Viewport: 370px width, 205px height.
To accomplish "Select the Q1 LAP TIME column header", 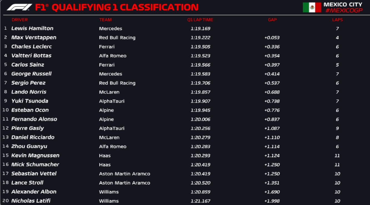I will click(200, 20).
